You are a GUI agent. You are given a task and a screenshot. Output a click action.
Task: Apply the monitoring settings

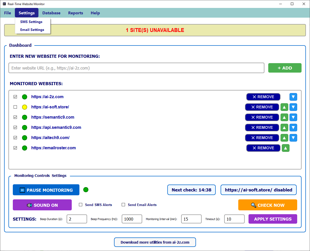point(273,219)
